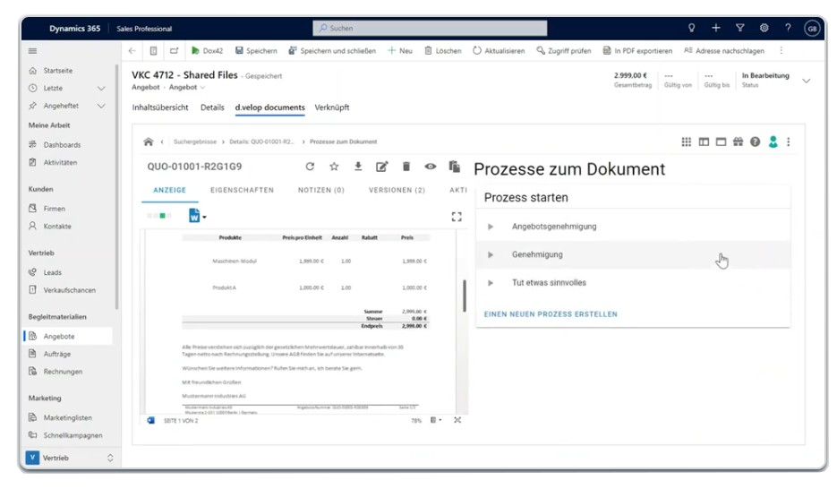Viewport: 837px width, 489px height.
Task: Click the gift icon in d.velop bar
Action: 739,142
